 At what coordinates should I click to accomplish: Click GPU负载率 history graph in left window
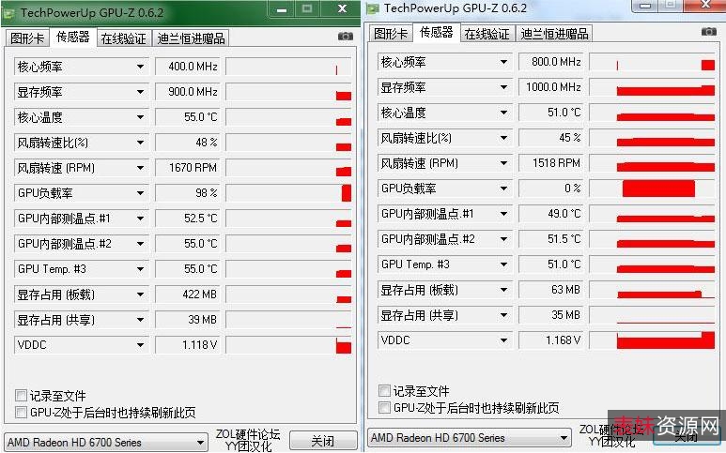click(x=289, y=193)
